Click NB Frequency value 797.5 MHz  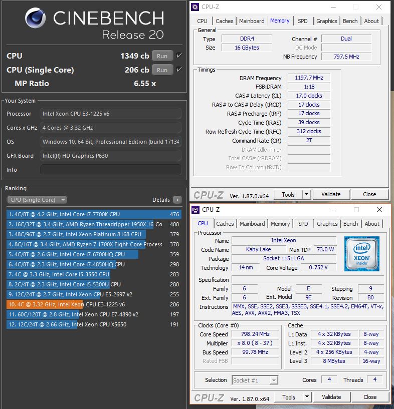[x=346, y=57]
